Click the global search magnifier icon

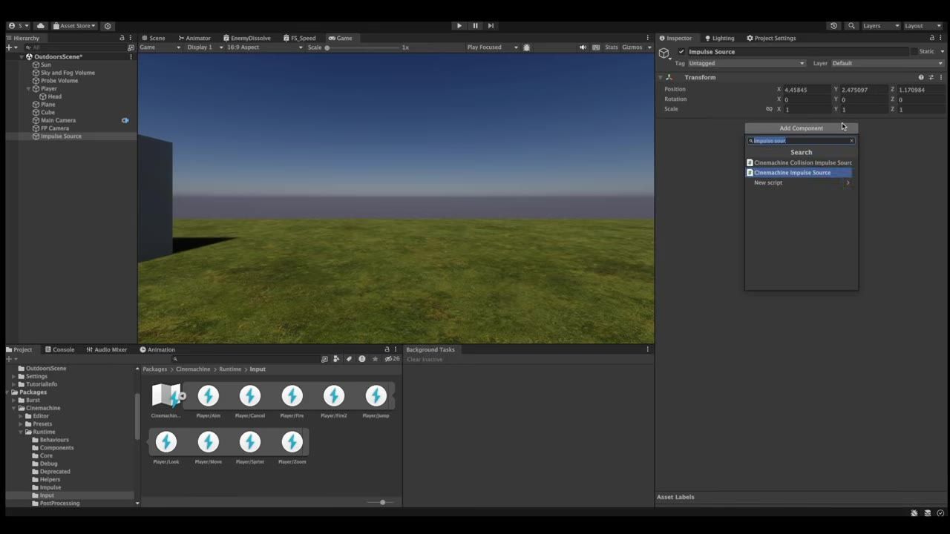pyautogui.click(x=851, y=25)
